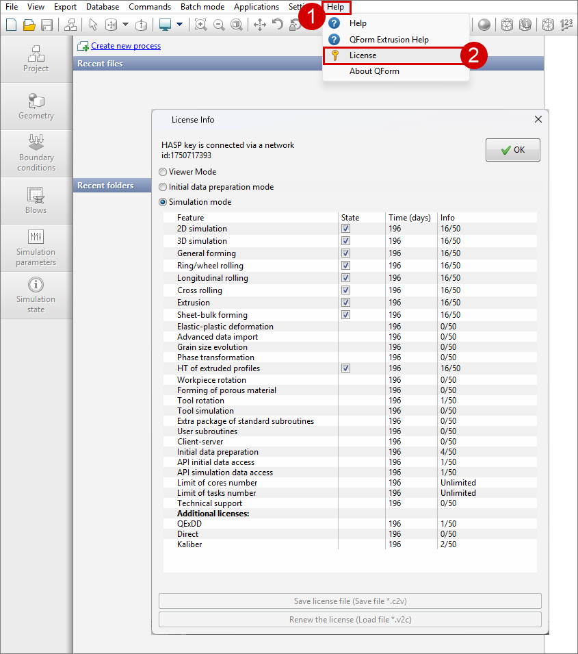Click the zoom out magnifier icon
The width and height of the screenshot is (578, 654).
coord(219,25)
